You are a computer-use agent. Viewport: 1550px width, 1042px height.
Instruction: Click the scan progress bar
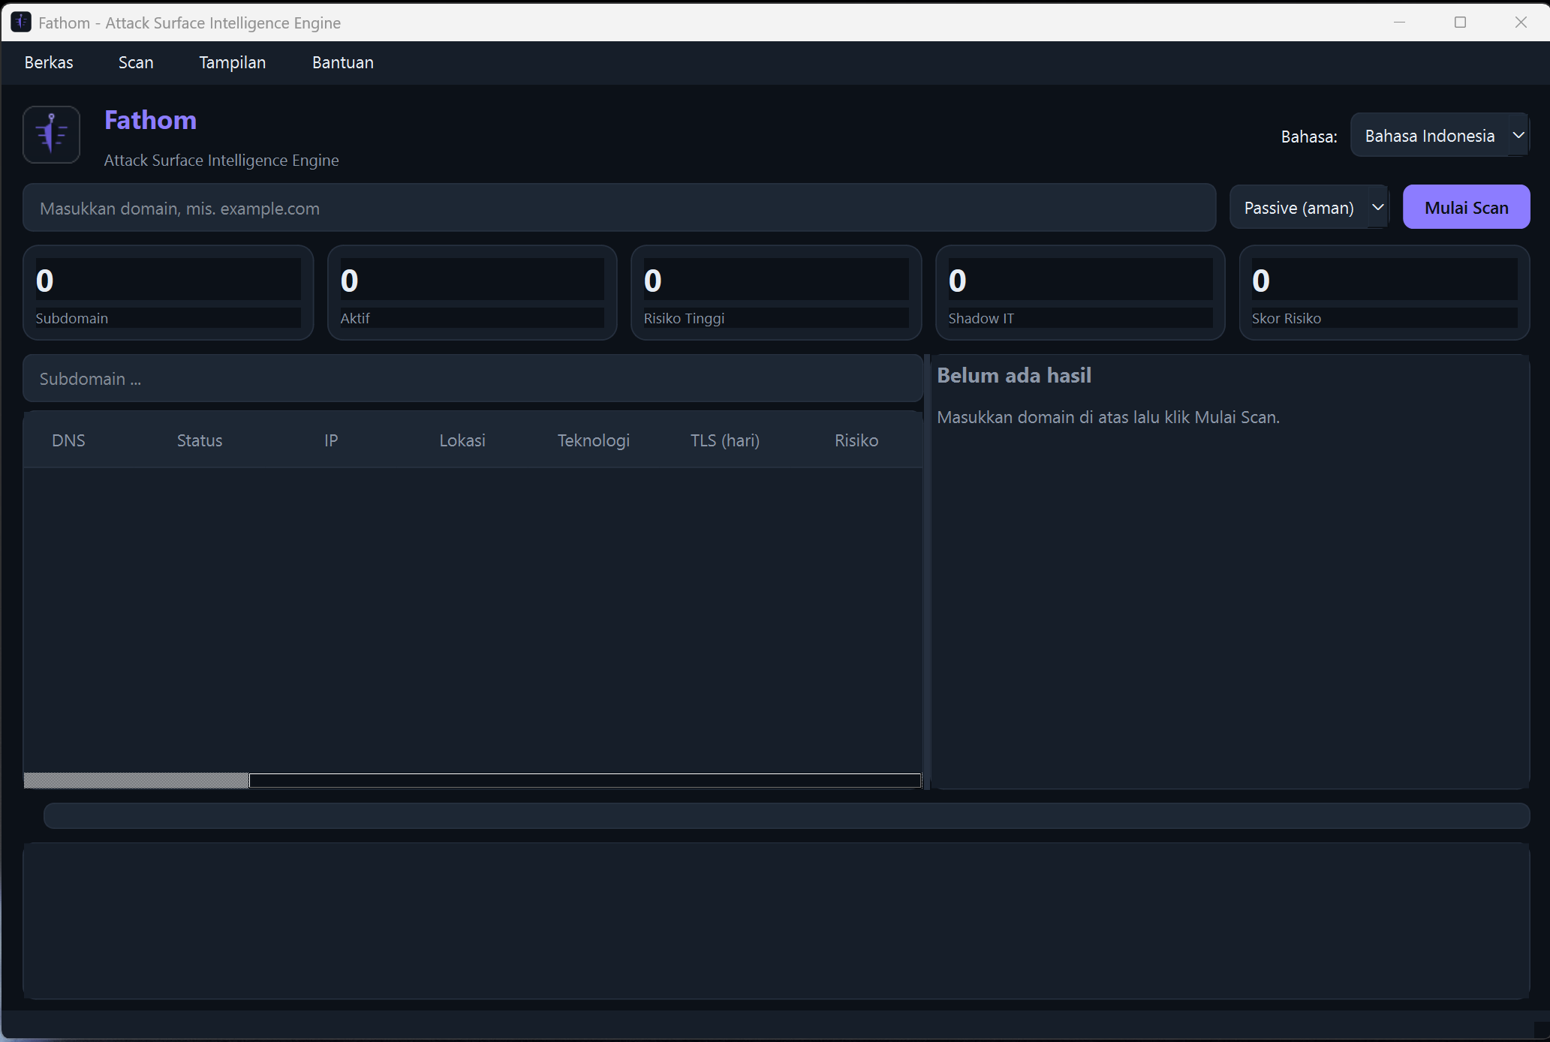coord(787,815)
